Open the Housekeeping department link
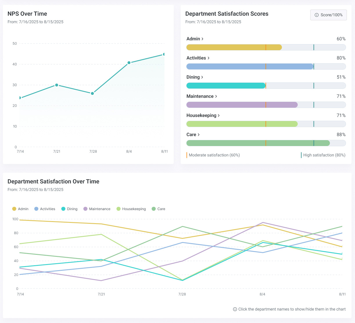355x323 pixels. pyautogui.click(x=203, y=116)
